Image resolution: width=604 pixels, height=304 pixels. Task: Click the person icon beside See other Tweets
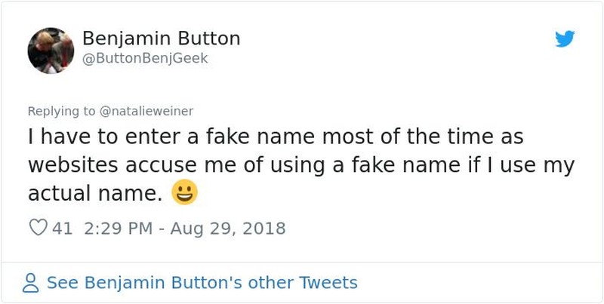pos(31,283)
